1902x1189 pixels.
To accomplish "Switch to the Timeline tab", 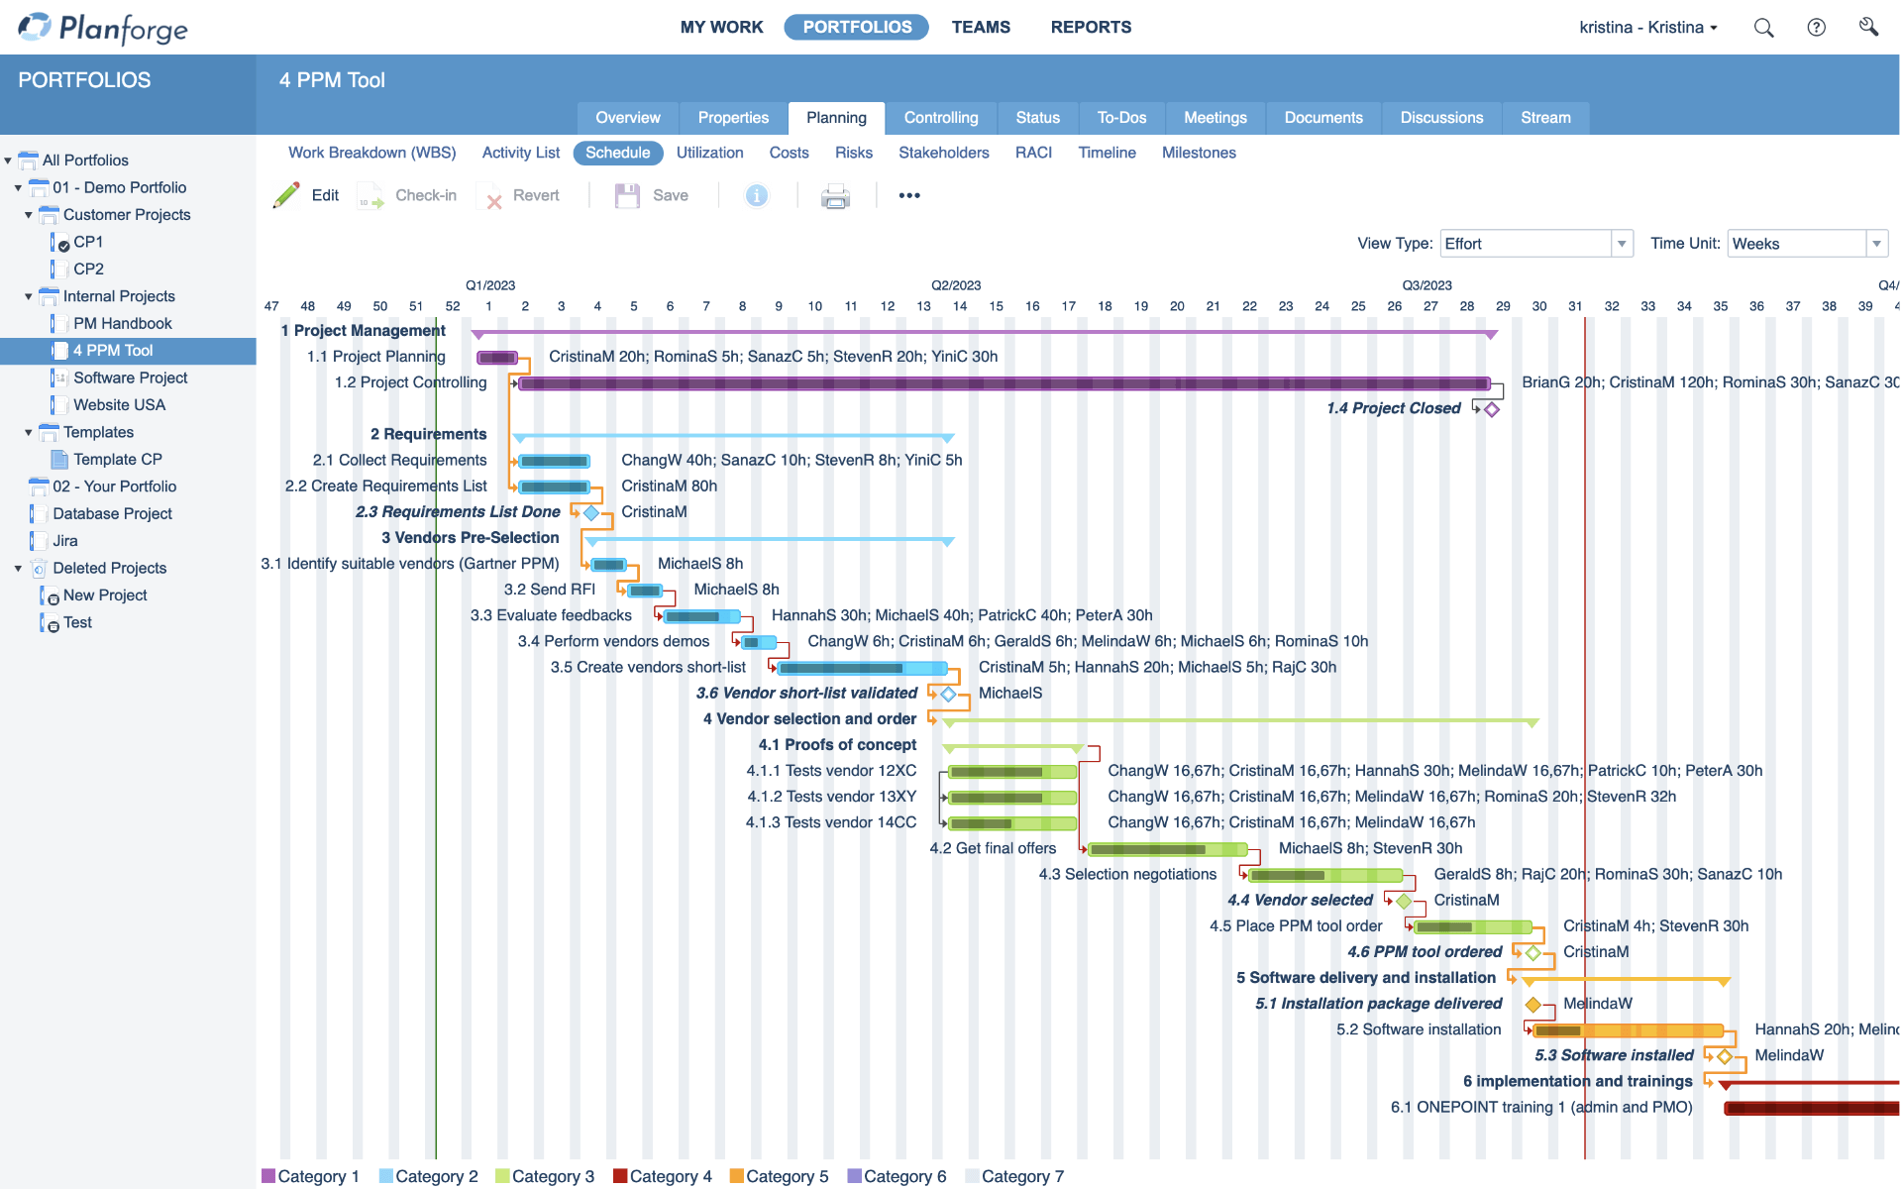I will coord(1107,152).
